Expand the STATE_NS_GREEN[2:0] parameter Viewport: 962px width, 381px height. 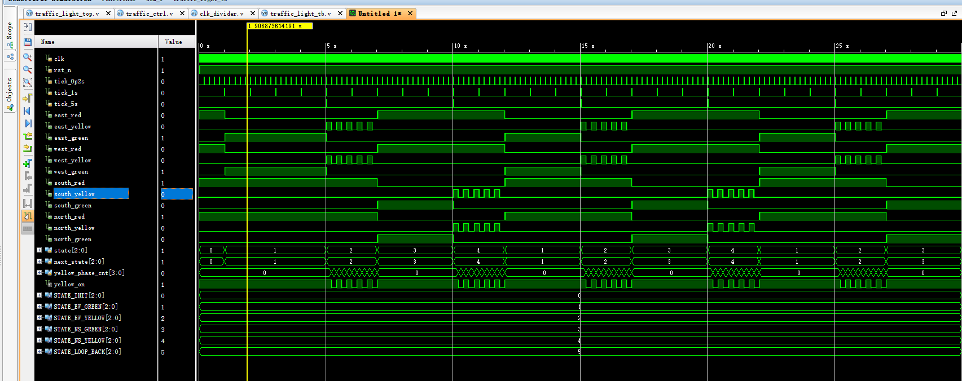[39, 329]
